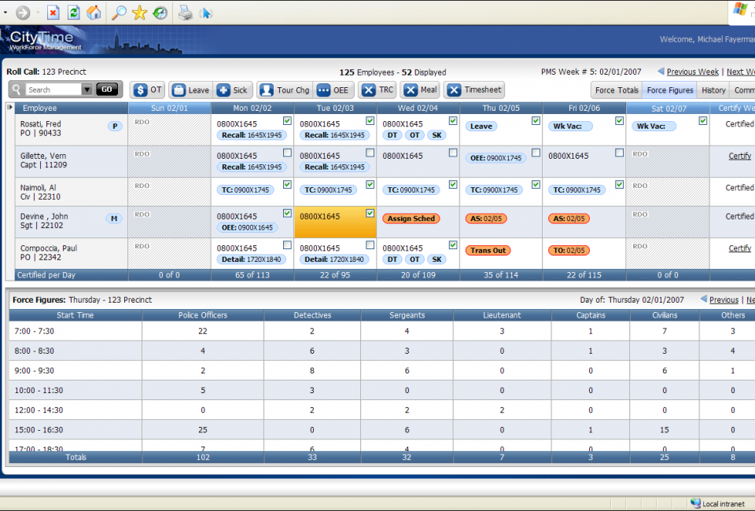Click the Windows logo in browser corner
The width and height of the screenshot is (755, 511).
(740, 9)
